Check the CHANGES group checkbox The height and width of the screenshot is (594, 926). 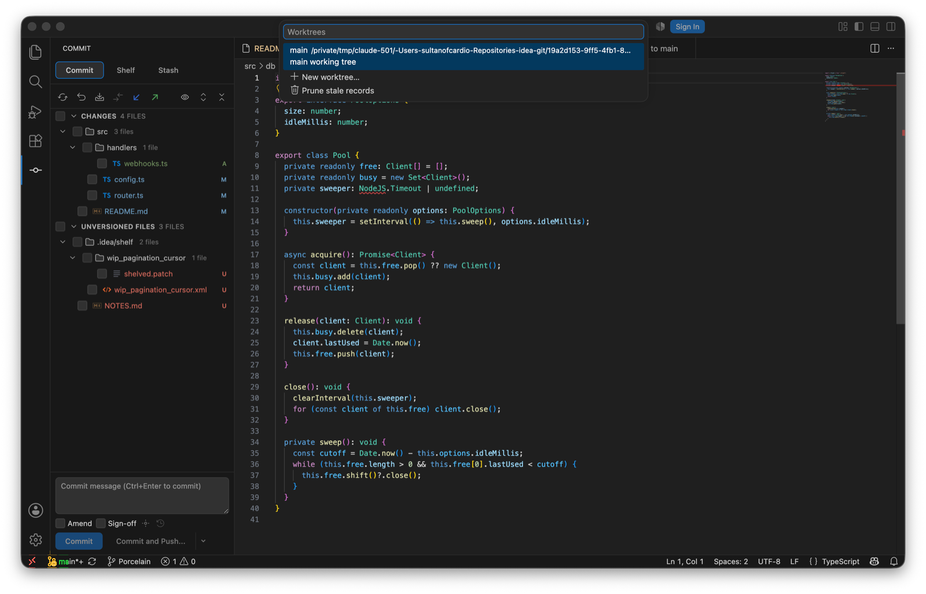pos(60,116)
